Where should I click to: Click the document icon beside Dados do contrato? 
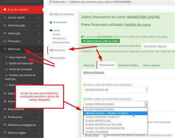point(51,14)
